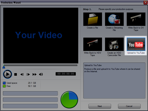148x111 pixels.
Task: Click the 'Used space' label
Action: [12, 83]
